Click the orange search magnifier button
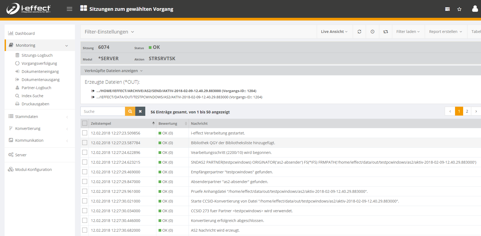Image resolution: width=481 pixels, height=236 pixels. click(130, 111)
